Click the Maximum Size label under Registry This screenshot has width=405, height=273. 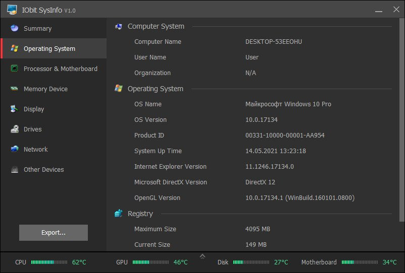(155, 229)
